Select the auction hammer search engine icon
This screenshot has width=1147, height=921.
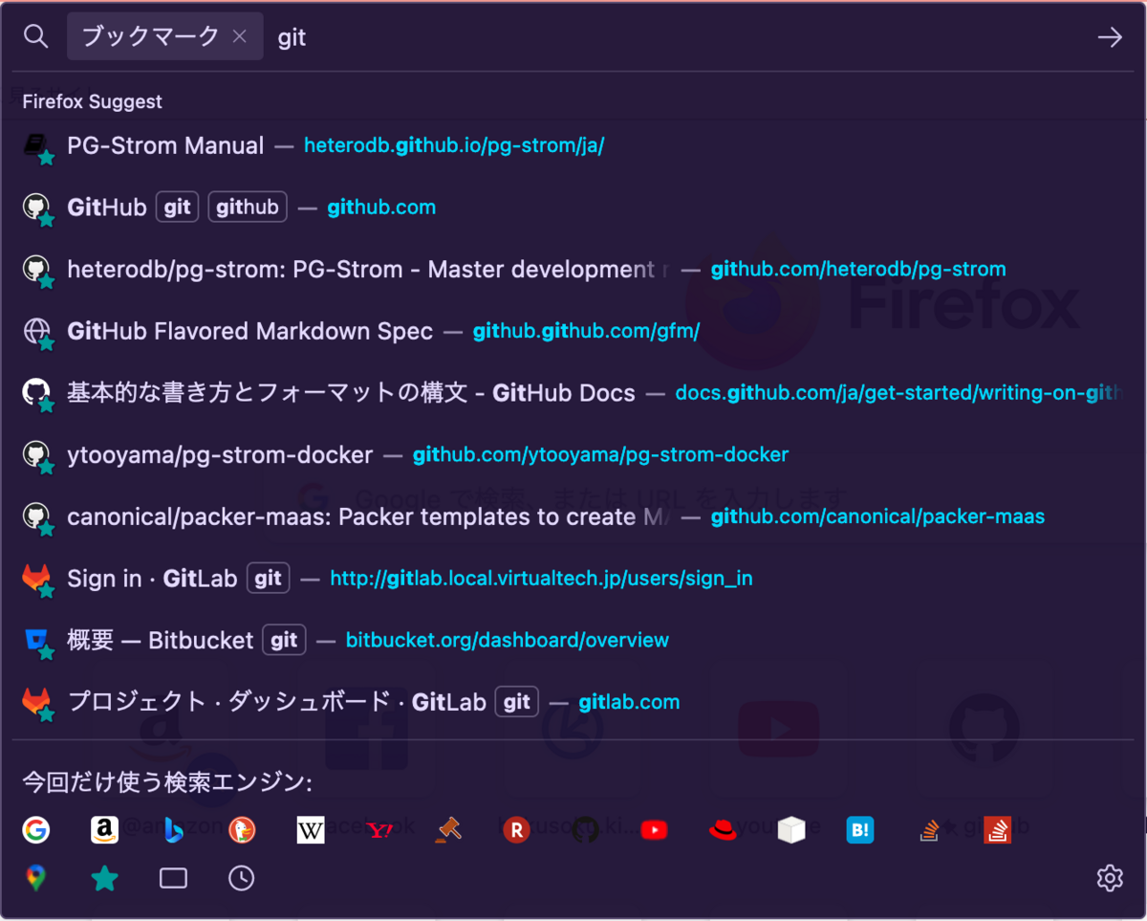tap(448, 829)
